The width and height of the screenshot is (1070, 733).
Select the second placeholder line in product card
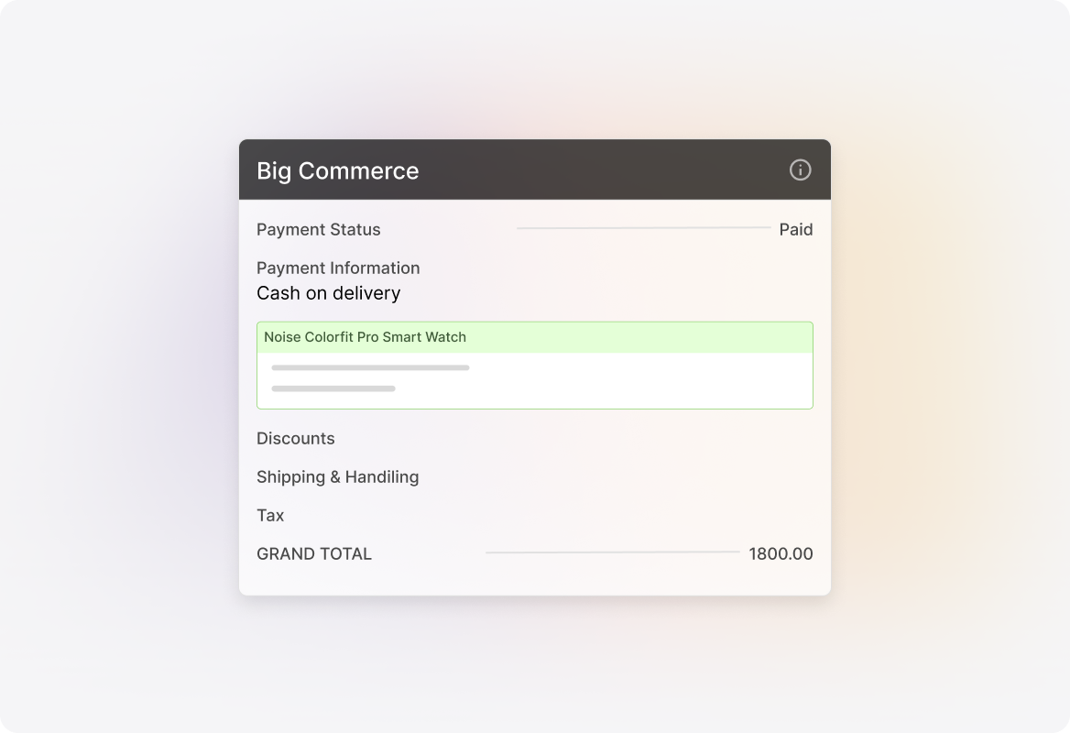332,388
